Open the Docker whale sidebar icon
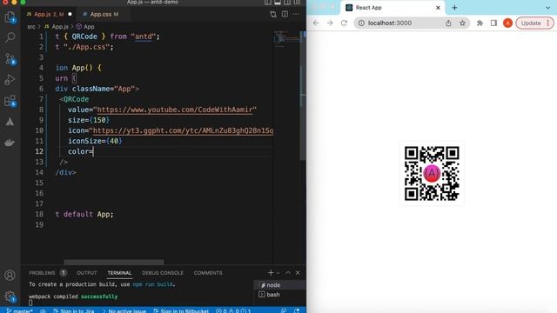Screen dimensions: 557x313 point(10,143)
